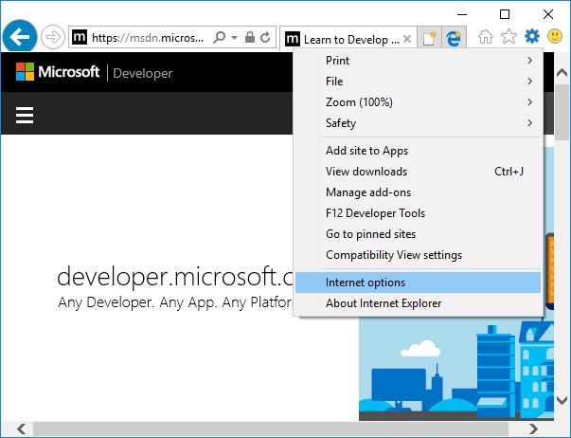Choose Go to pinned sites
Image resolution: width=571 pixels, height=438 pixels.
click(418, 234)
